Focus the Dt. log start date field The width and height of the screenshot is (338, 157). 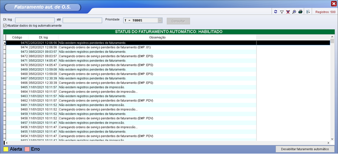point(35,20)
